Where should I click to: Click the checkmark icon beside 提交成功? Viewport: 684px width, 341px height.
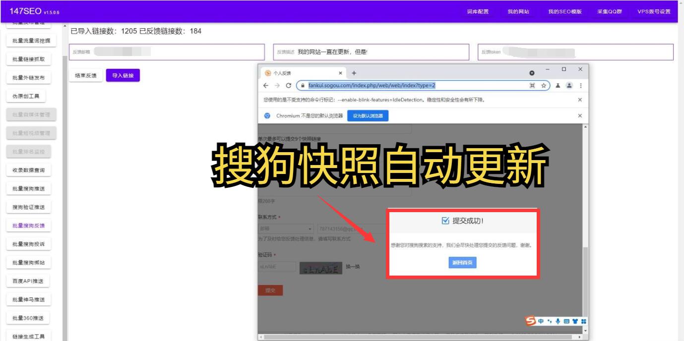(445, 221)
